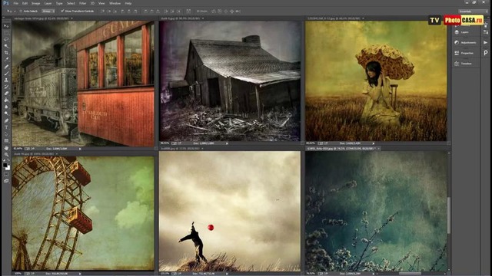Open the Filter menu

(82, 3)
